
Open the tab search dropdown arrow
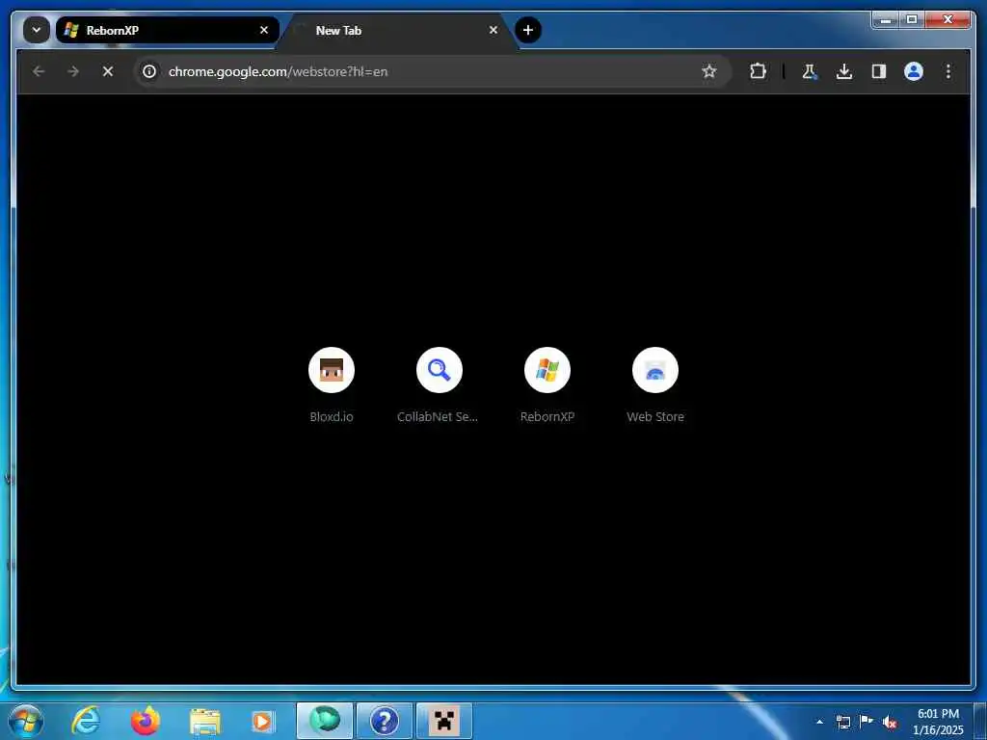(37, 30)
